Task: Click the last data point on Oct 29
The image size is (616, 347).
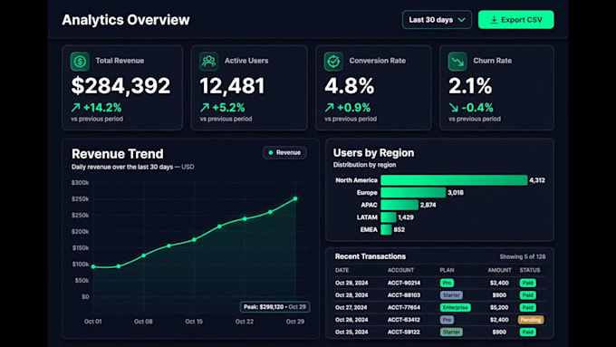Action: (x=295, y=198)
